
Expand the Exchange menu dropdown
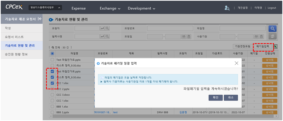(x=110, y=8)
